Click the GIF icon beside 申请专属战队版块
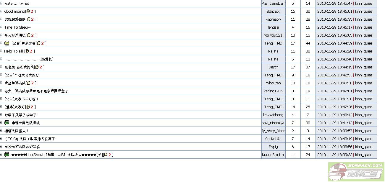 [7, 123]
